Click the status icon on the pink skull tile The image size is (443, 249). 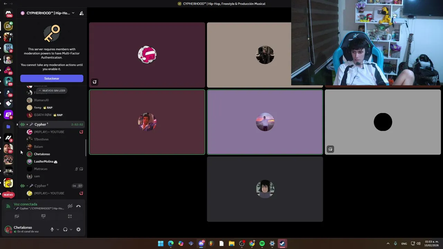94,82
